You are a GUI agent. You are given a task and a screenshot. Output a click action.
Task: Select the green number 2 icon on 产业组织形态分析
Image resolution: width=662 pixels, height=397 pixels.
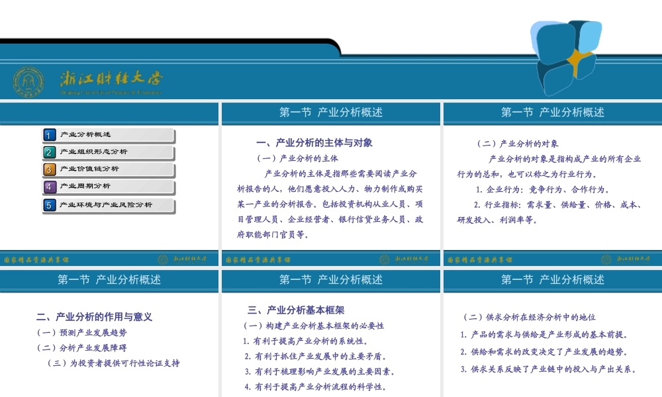[x=49, y=153]
